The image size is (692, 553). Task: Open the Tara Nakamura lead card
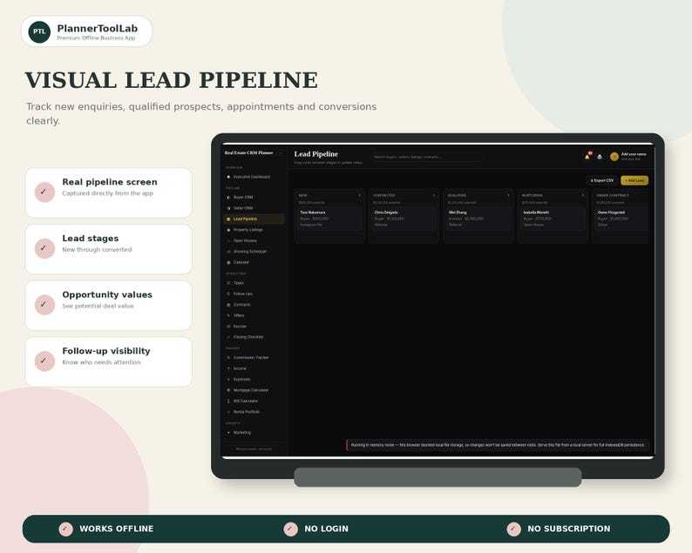point(329,219)
